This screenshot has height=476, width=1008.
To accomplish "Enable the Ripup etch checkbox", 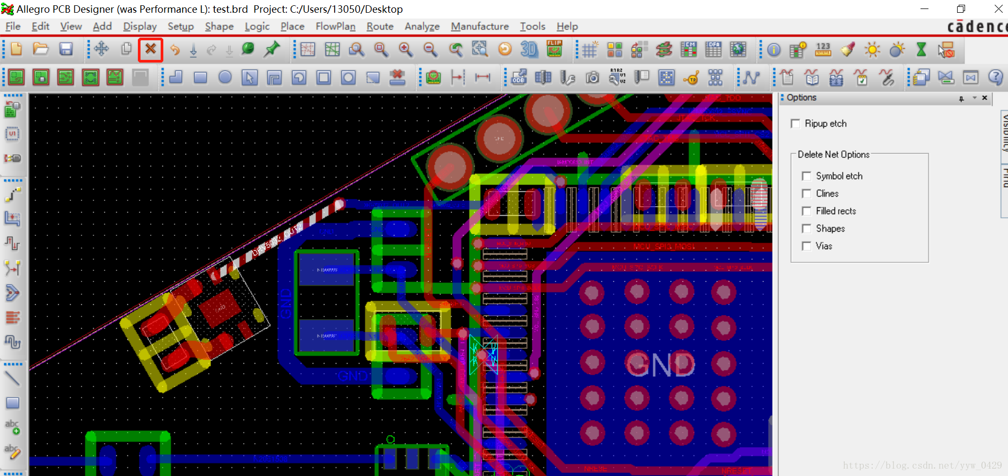I will 795,124.
